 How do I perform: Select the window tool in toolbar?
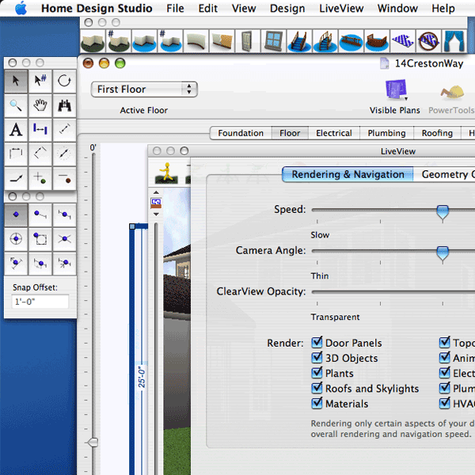tap(273, 40)
